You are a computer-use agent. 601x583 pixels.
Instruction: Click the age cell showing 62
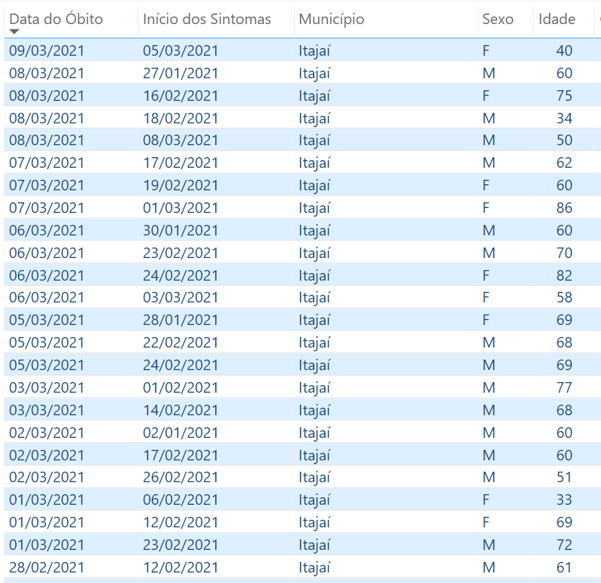[x=564, y=163]
